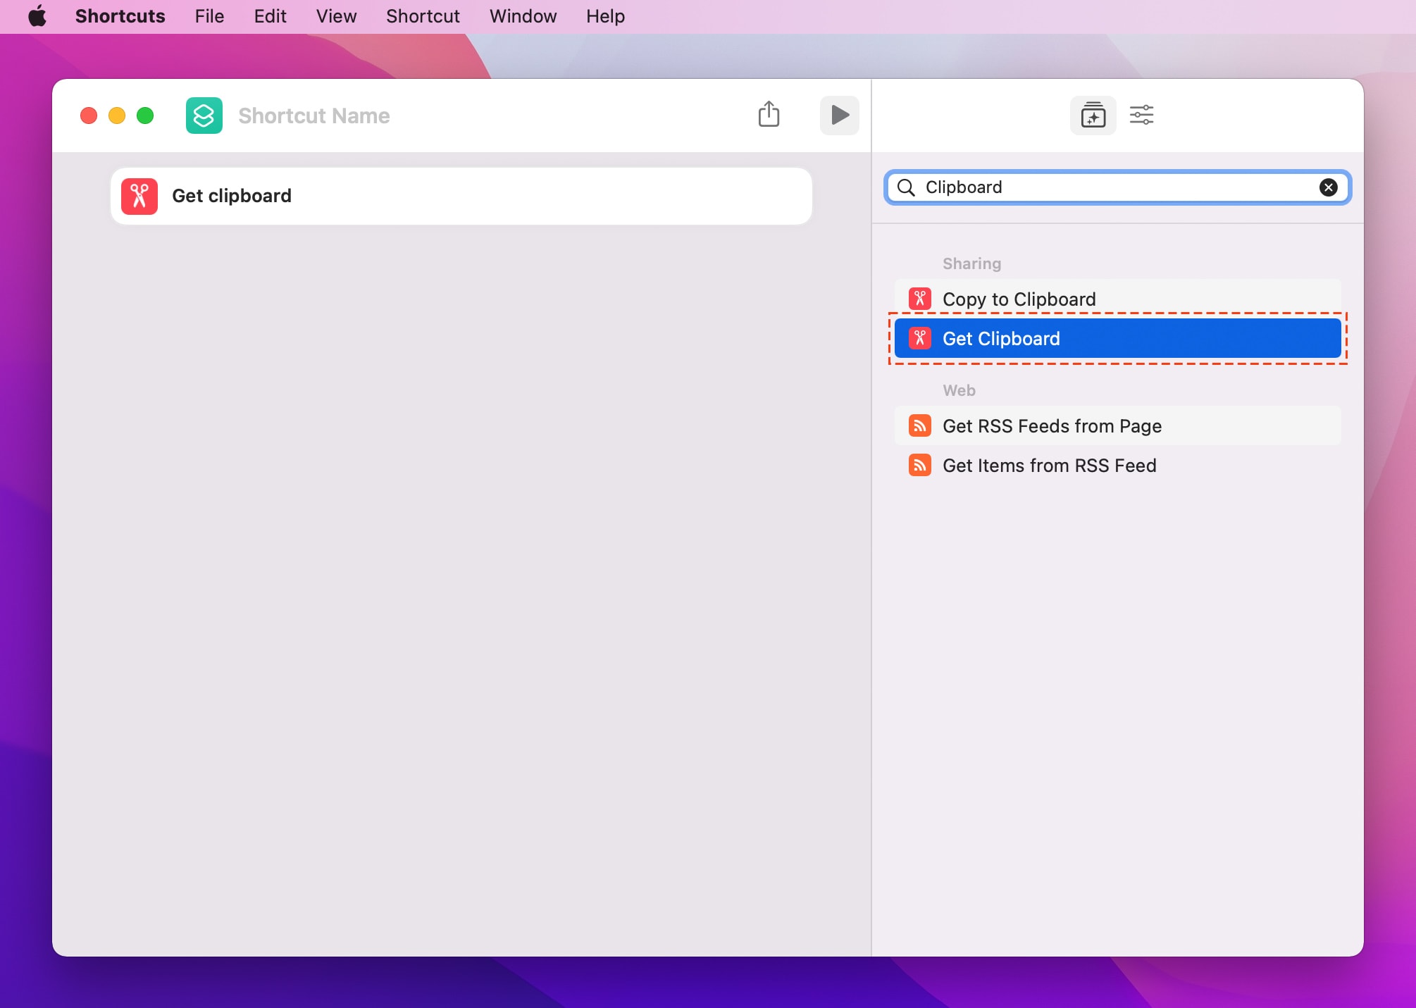Screen dimensions: 1416x1008
Task: Open the Action Library panel icon
Action: tap(1093, 115)
